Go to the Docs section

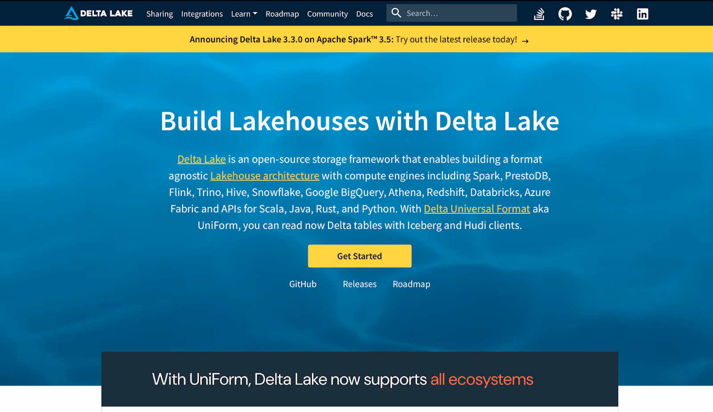tap(365, 14)
